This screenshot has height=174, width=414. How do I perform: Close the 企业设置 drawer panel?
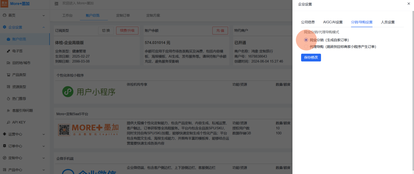coord(408,4)
